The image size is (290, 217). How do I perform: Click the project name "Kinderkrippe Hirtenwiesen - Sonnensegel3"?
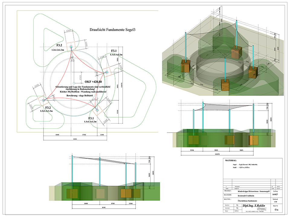click(x=253, y=192)
